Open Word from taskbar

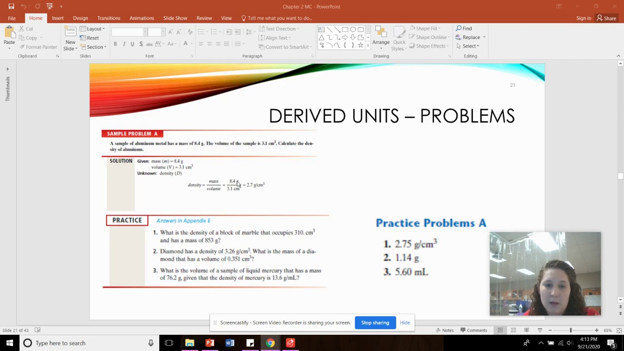[230, 343]
